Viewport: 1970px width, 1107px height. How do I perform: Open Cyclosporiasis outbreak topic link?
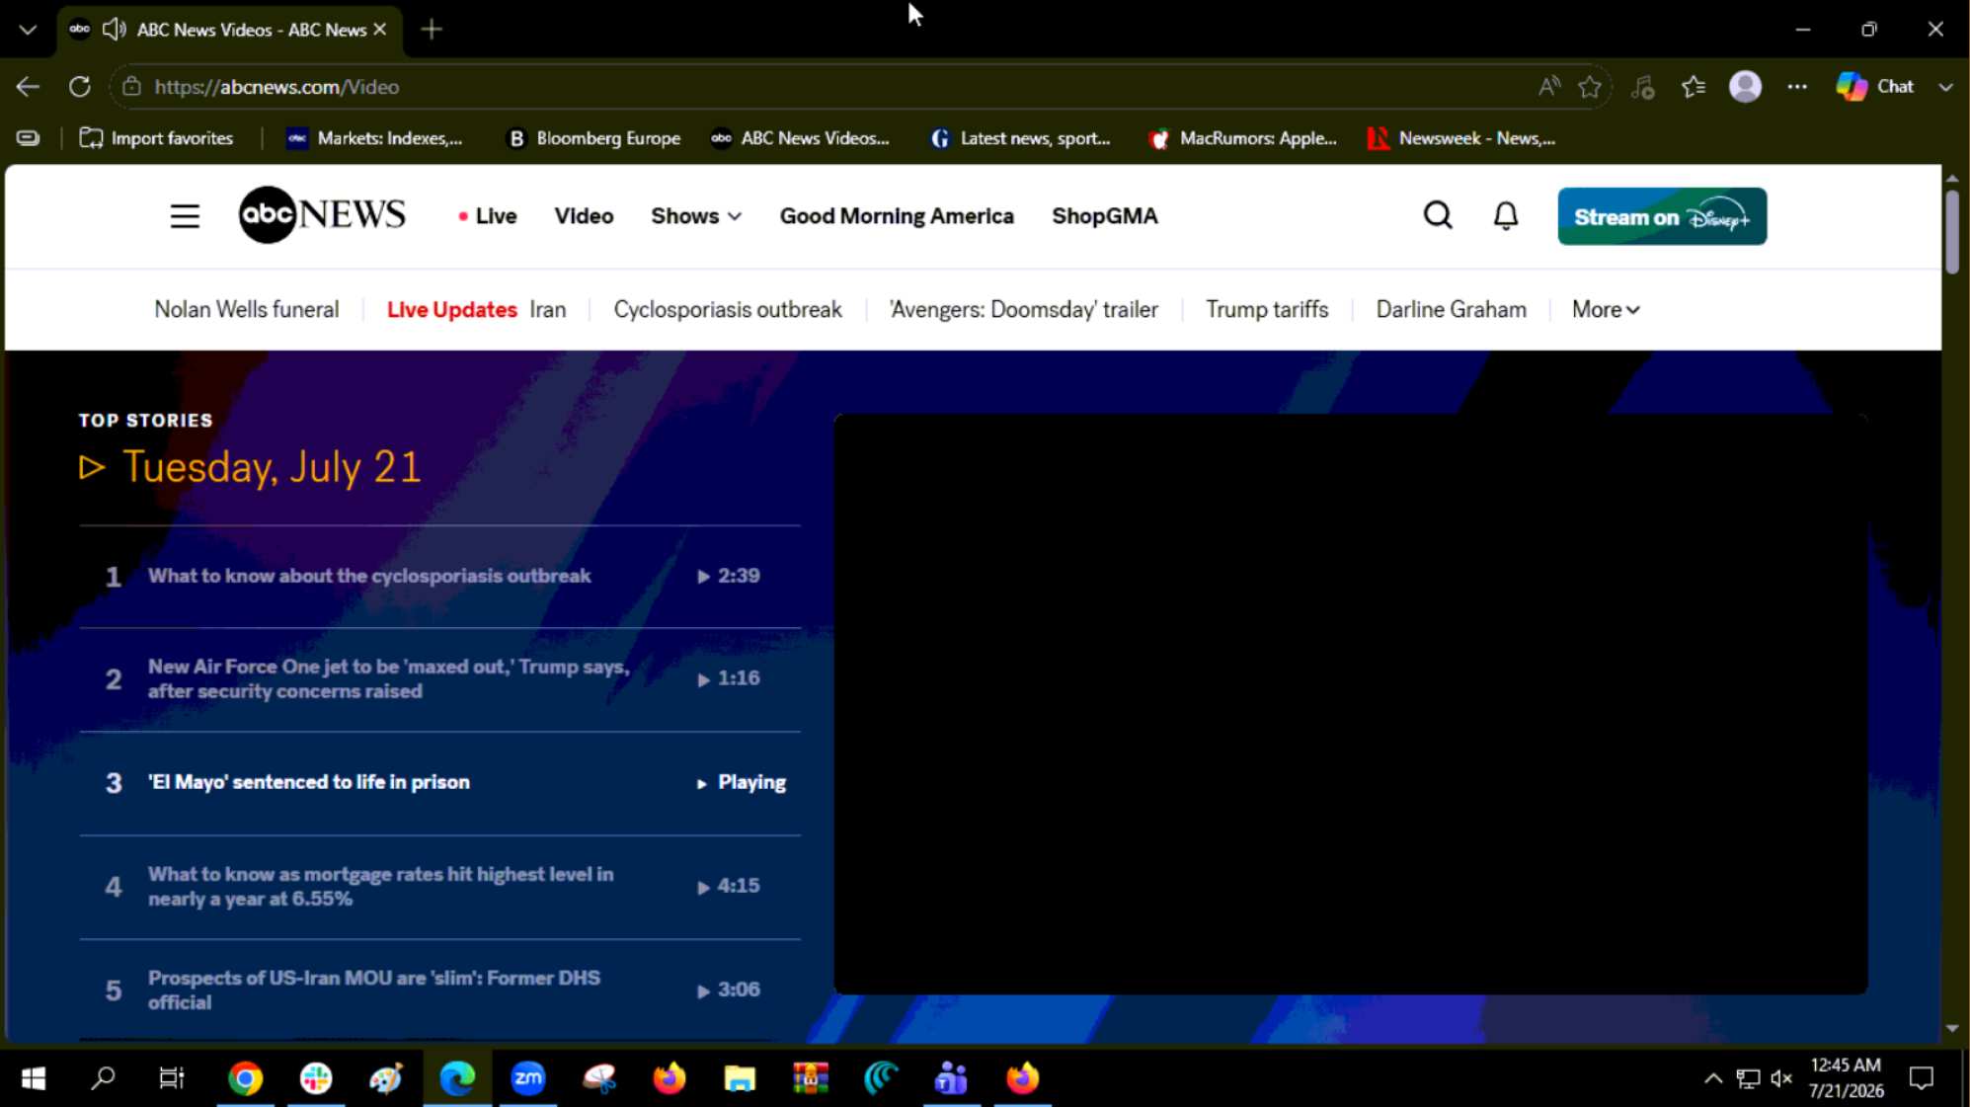pos(728,310)
